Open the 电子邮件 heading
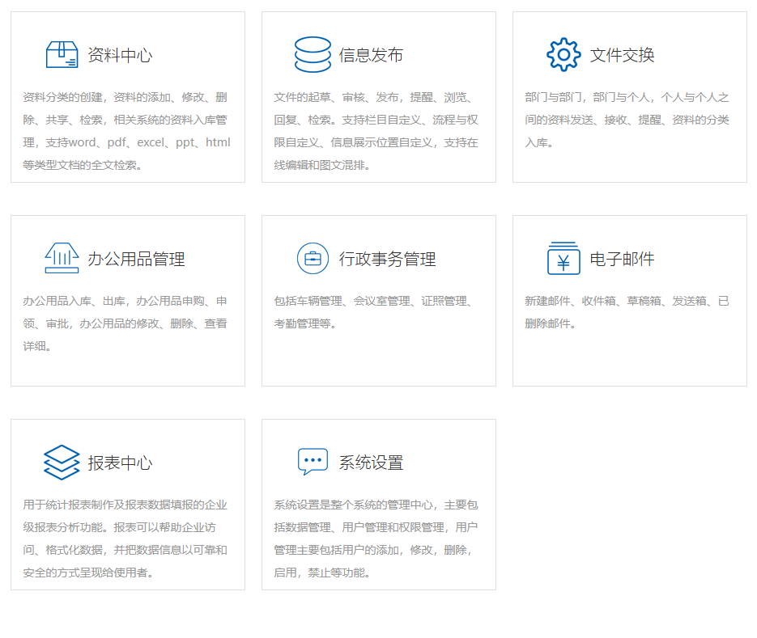The image size is (757, 638). tap(622, 259)
